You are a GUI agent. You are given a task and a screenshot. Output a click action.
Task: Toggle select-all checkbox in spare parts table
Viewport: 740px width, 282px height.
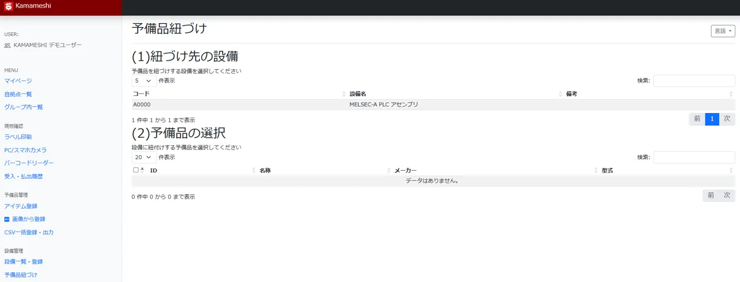coord(136,170)
